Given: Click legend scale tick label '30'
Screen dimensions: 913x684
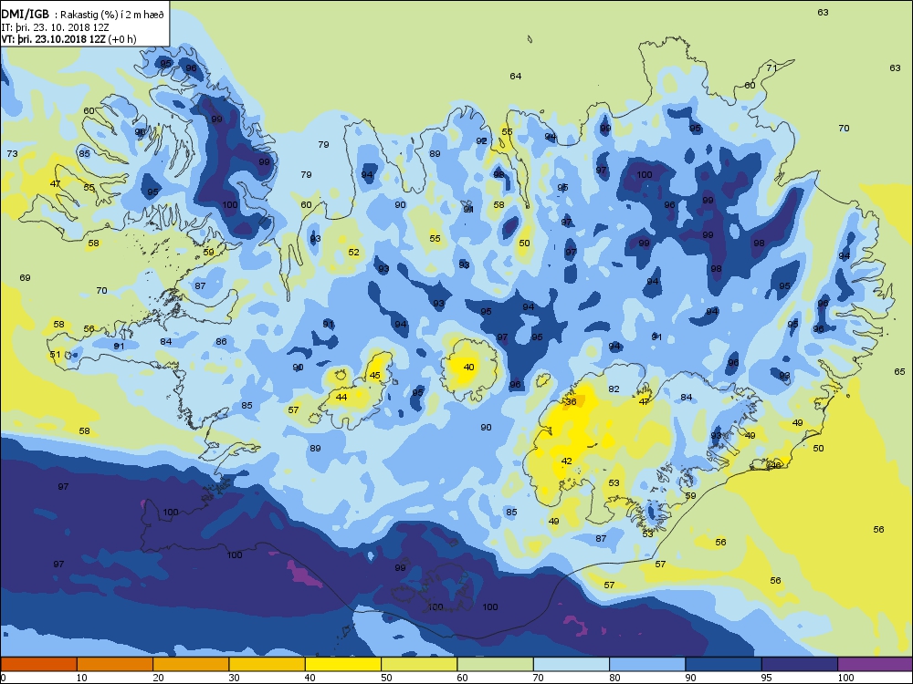Looking at the screenshot, I should 234,678.
